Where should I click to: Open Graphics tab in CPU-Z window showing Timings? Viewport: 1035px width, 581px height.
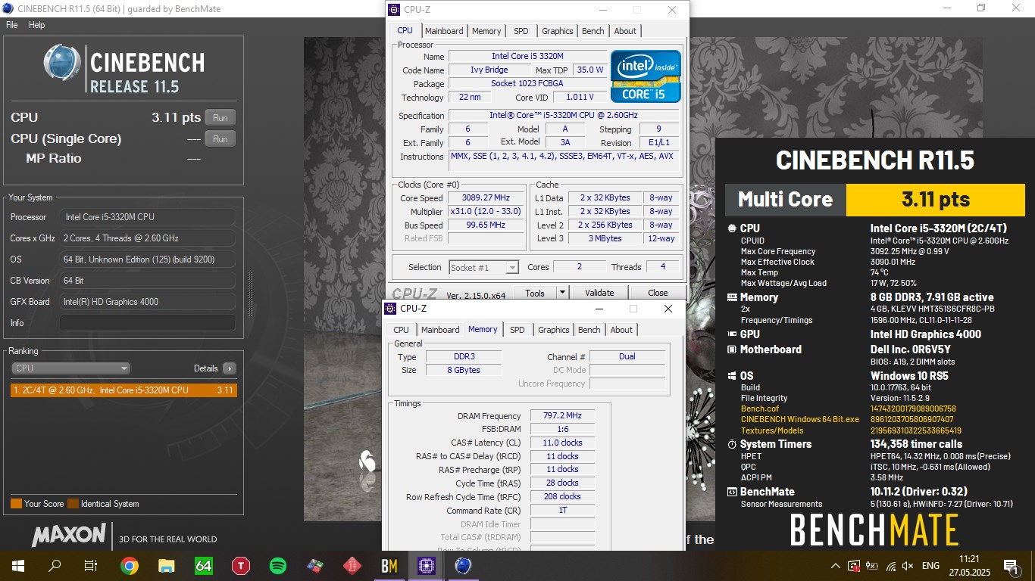(554, 330)
